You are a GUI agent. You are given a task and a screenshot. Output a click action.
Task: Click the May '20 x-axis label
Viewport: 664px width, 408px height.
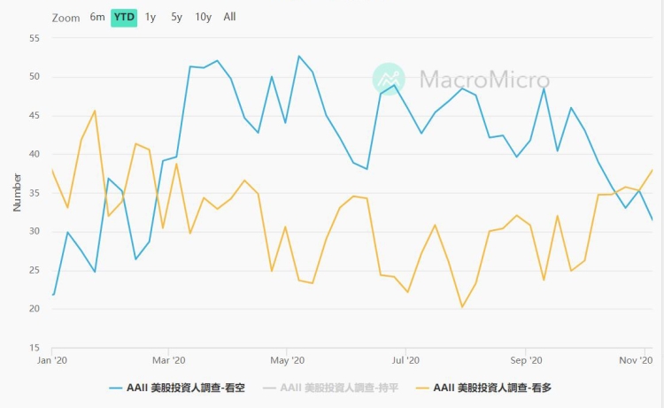(286, 360)
